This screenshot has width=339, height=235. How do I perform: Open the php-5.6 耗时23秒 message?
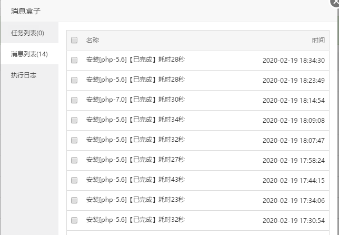(135, 200)
